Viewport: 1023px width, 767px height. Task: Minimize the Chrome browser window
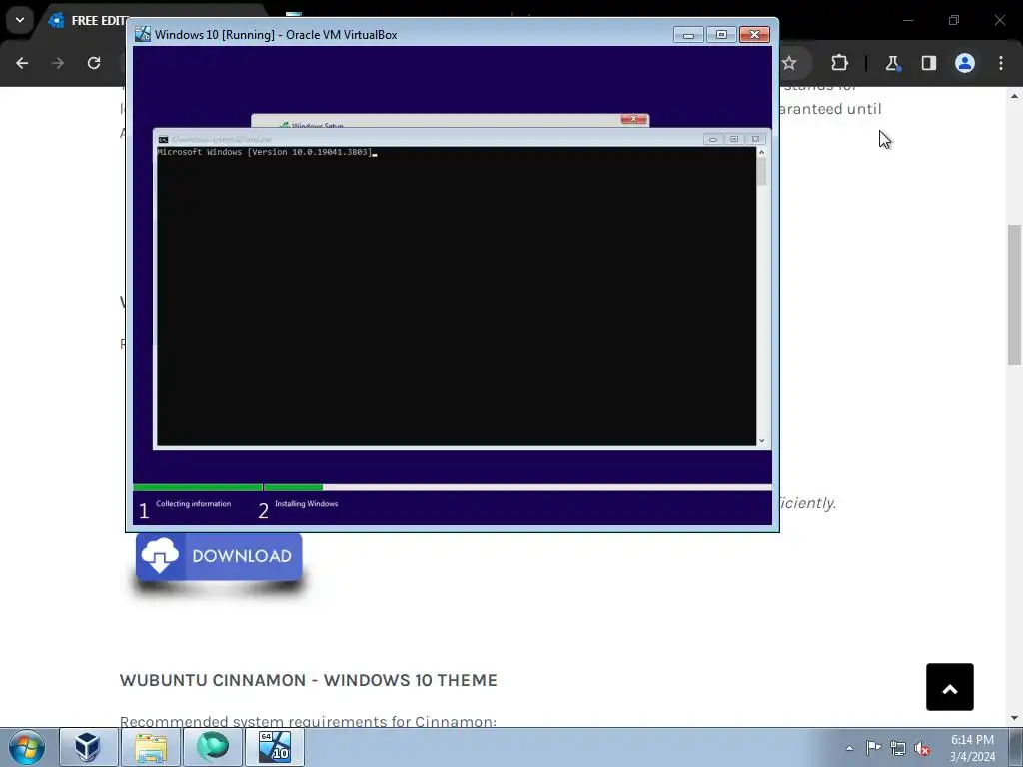coord(907,20)
